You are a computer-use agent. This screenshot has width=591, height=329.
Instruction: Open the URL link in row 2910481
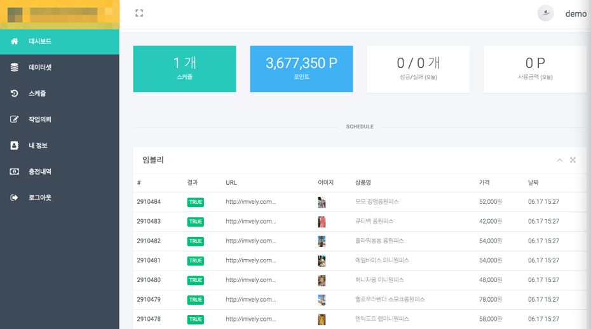(x=250, y=261)
